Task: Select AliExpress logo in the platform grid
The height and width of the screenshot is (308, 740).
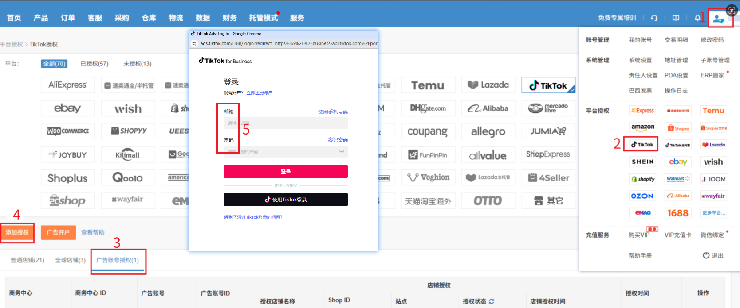Action: [x=67, y=85]
